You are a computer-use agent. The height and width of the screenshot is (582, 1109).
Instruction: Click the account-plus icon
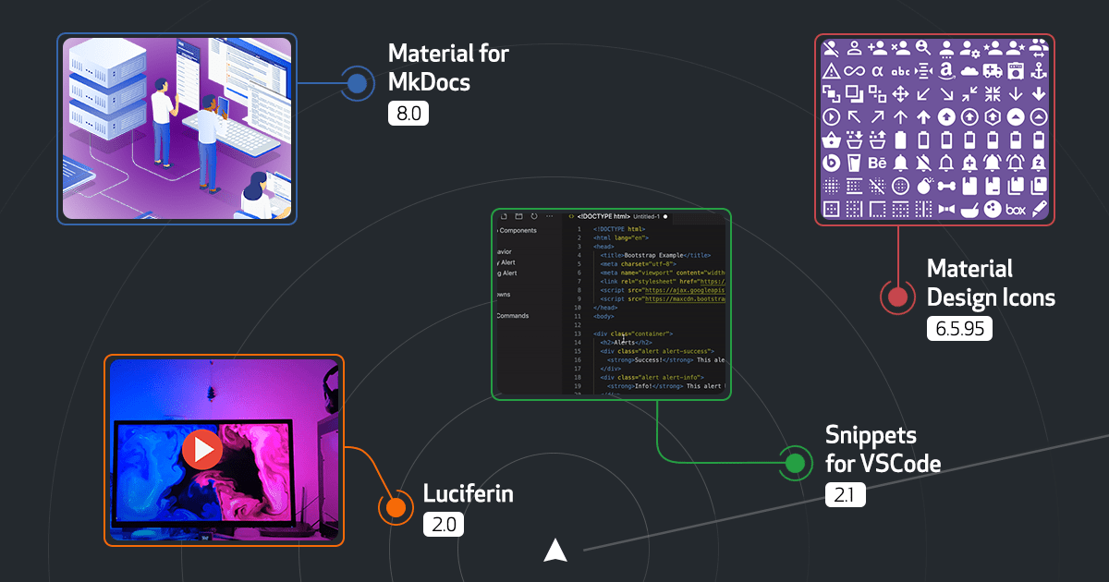coord(876,48)
